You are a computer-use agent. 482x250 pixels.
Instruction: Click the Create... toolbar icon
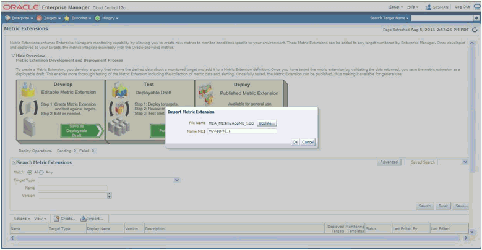(x=56, y=219)
